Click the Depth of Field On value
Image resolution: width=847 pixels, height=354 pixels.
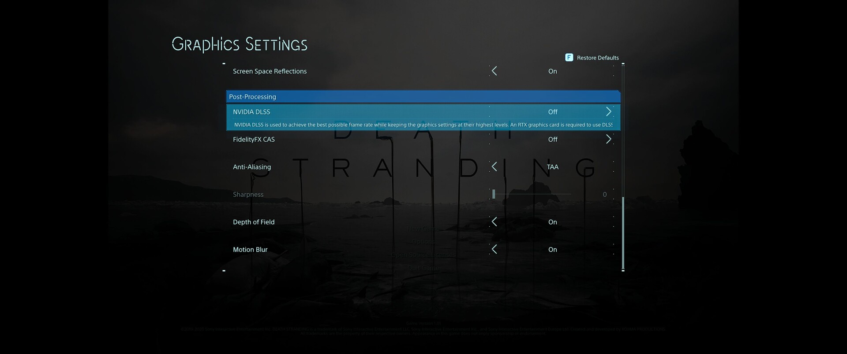552,222
